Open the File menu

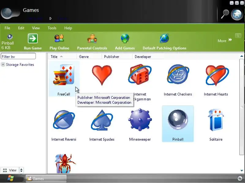point(7,28)
